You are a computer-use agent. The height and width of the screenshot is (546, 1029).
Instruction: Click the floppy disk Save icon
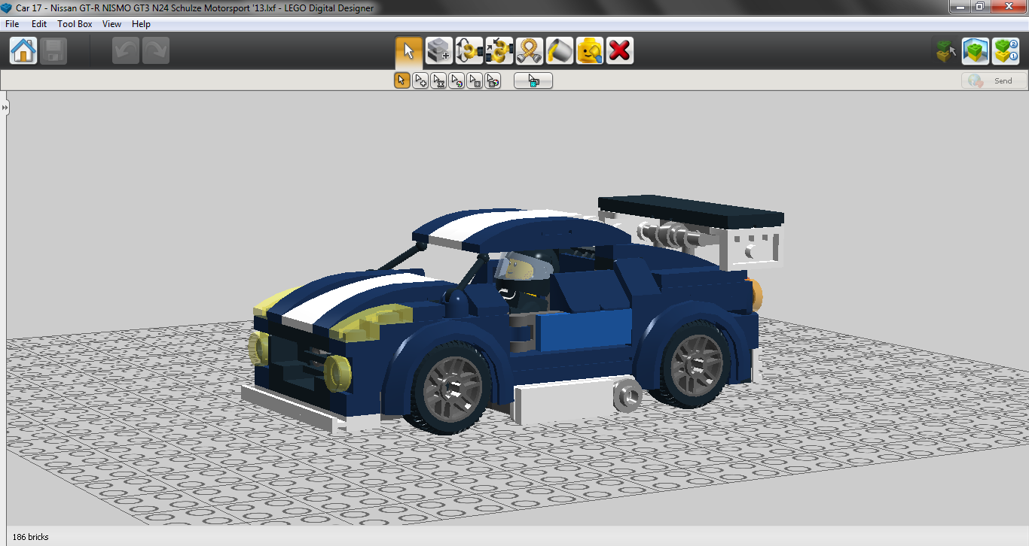[x=53, y=51]
